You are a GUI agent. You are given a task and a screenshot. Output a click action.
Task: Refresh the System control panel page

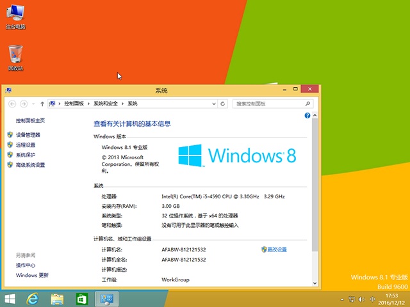pyautogui.click(x=222, y=104)
